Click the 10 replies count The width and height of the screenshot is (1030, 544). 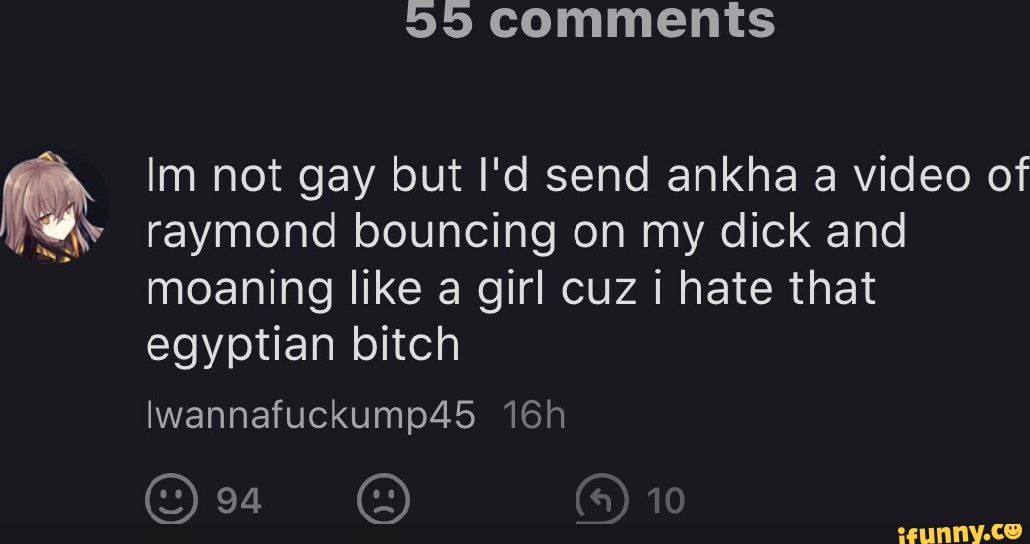click(x=666, y=501)
